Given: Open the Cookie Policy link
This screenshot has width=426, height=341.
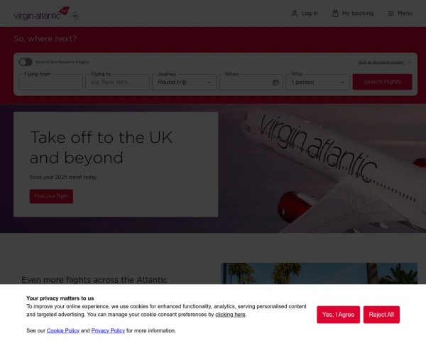Looking at the screenshot, I should click(63, 330).
